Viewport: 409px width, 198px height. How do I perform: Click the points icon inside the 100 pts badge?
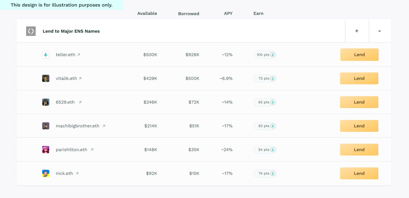coord(273,55)
